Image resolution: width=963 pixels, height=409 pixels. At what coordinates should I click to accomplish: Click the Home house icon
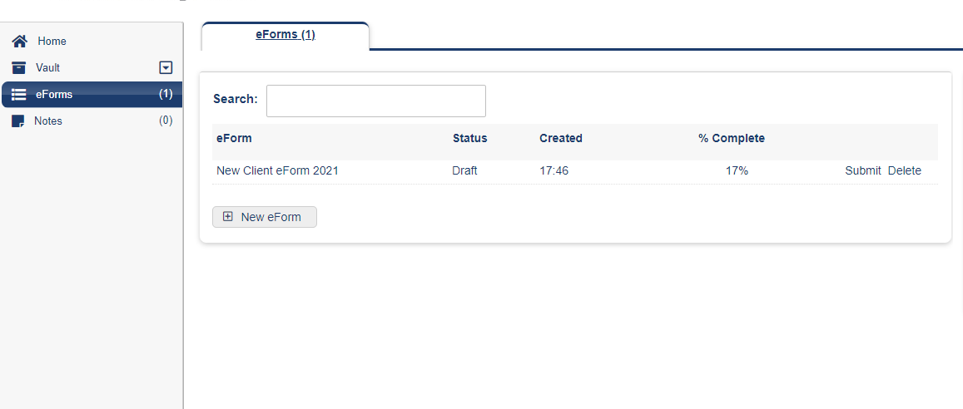pyautogui.click(x=20, y=41)
